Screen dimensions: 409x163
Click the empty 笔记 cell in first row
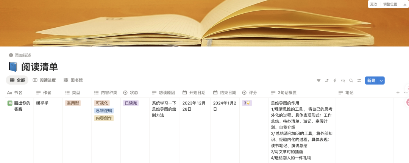[365, 130]
